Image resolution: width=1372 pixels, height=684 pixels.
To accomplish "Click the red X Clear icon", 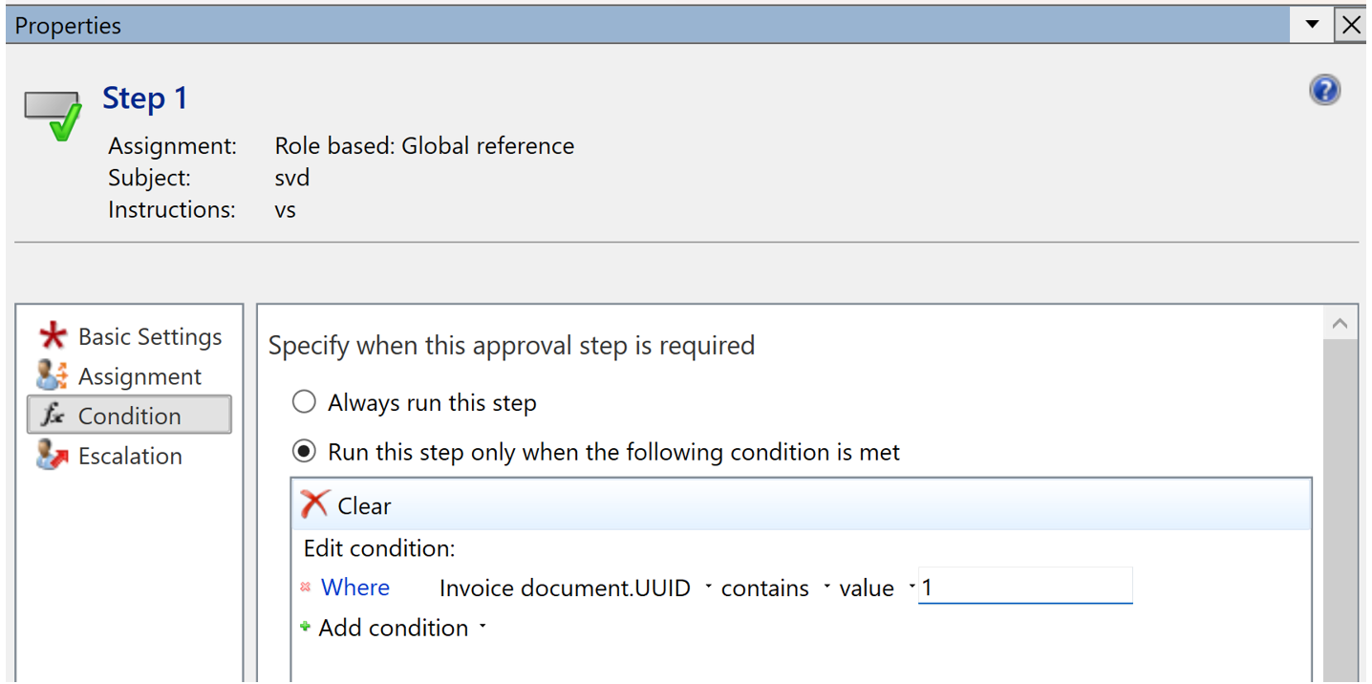I will pos(314,503).
